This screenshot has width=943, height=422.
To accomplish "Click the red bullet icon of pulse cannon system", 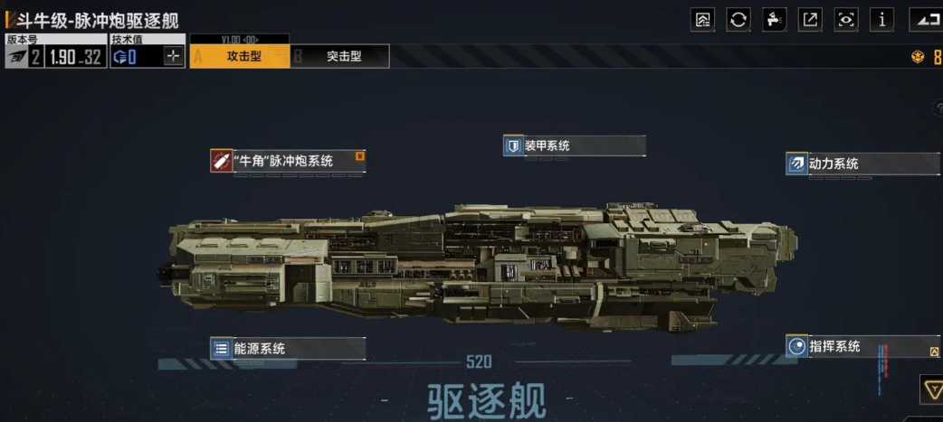I will tap(222, 161).
